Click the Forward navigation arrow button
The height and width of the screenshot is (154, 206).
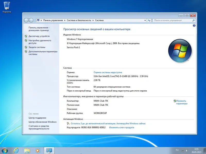click(31, 20)
